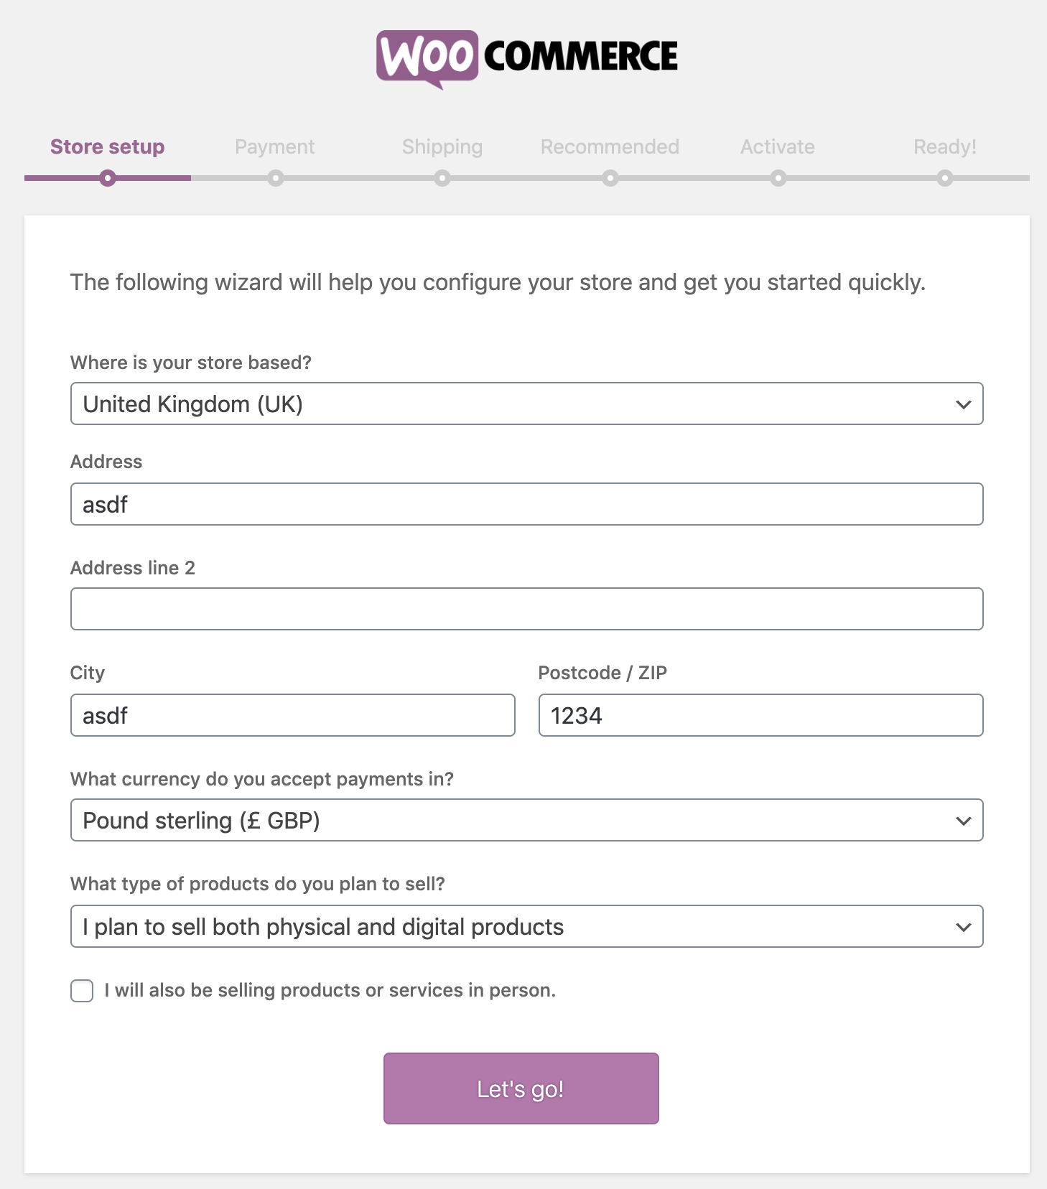Click the country dropdown chevron
1047x1189 pixels.
[965, 404]
